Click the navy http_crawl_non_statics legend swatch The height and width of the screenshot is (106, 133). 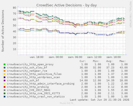(x=5, y=97)
